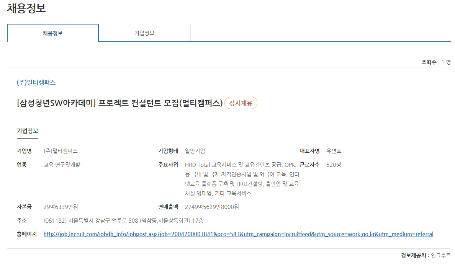455x266 pixels.
Task: Click the 업종 field label
Action: coord(22,165)
